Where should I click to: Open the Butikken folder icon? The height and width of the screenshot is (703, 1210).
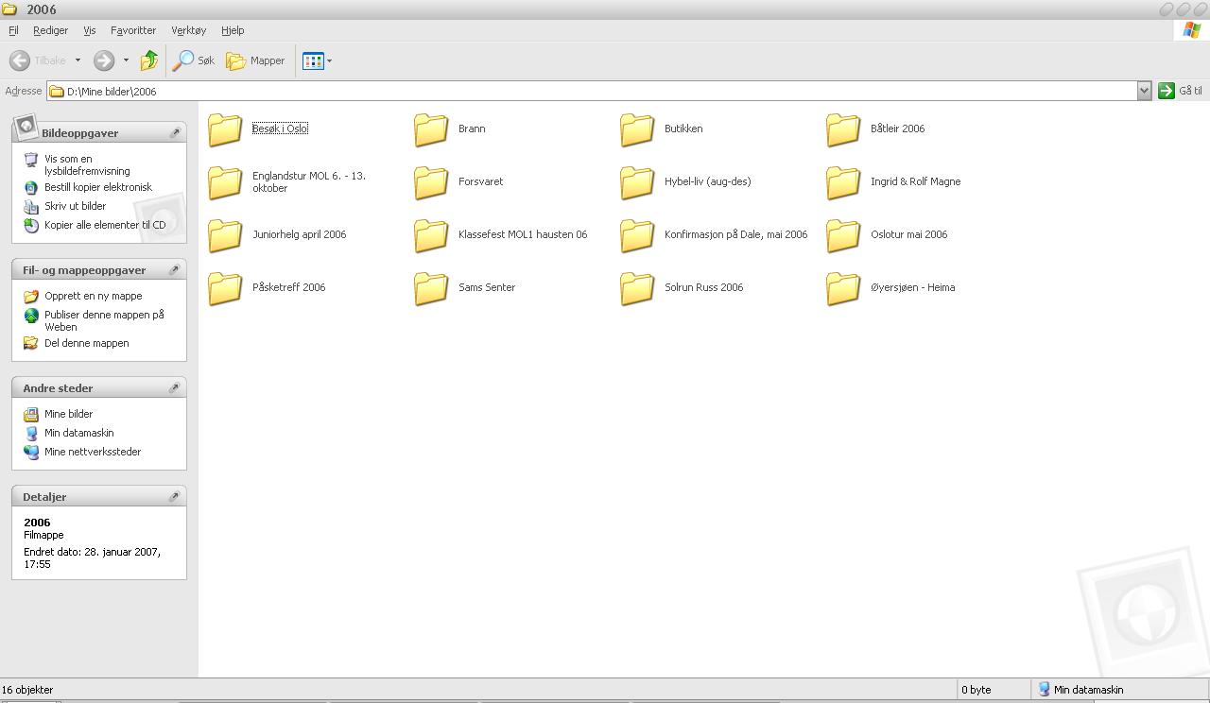coord(637,129)
